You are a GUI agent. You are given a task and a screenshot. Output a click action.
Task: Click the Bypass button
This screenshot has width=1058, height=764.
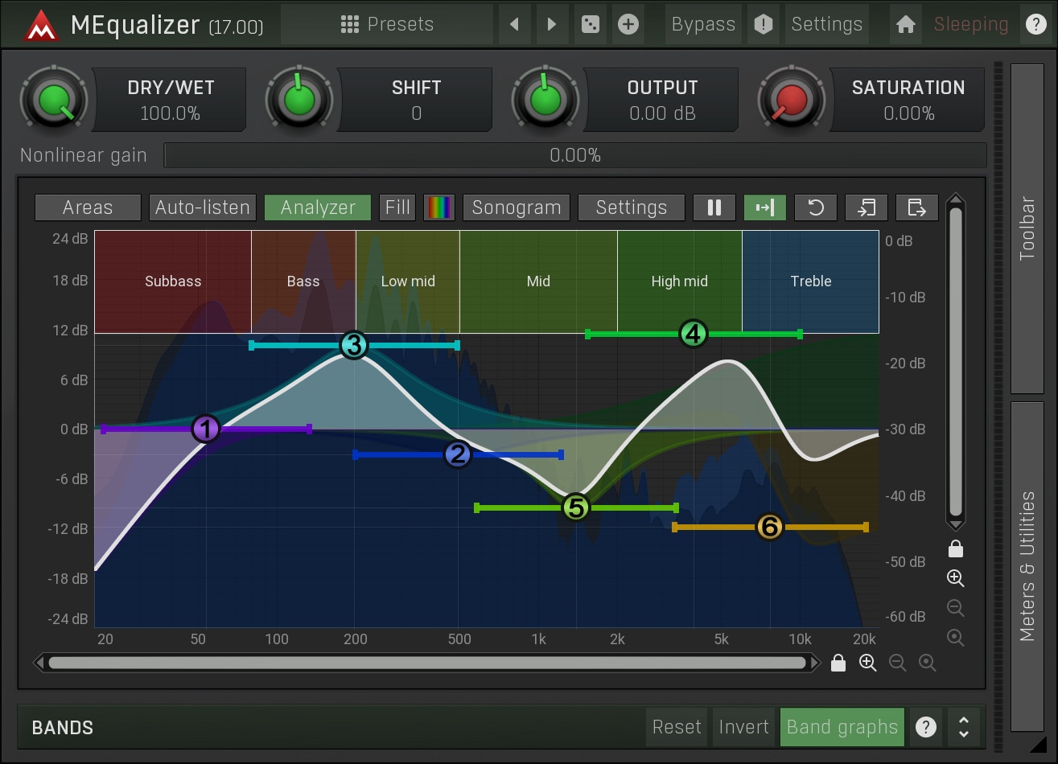coord(703,24)
